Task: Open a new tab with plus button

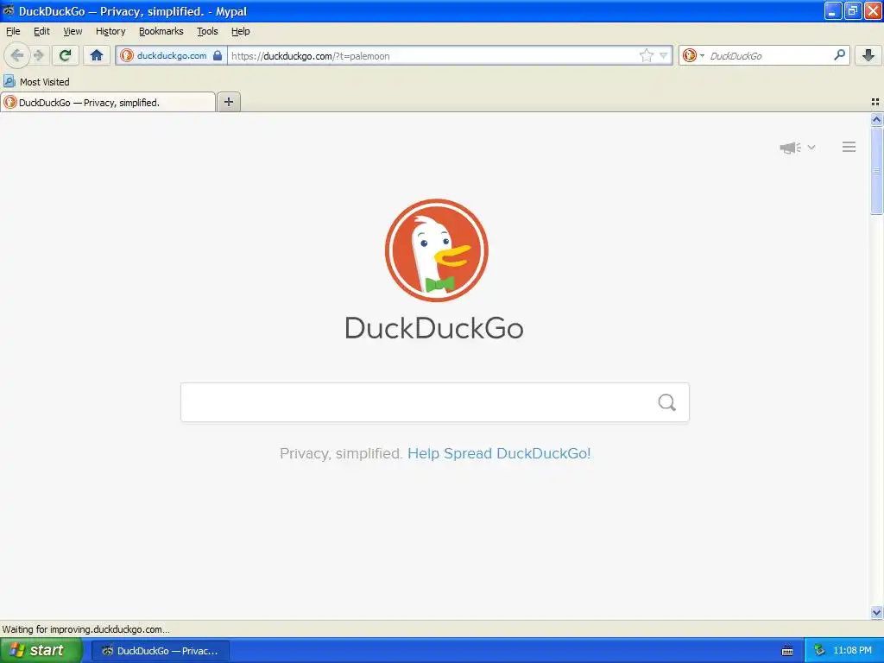Action: pyautogui.click(x=228, y=102)
